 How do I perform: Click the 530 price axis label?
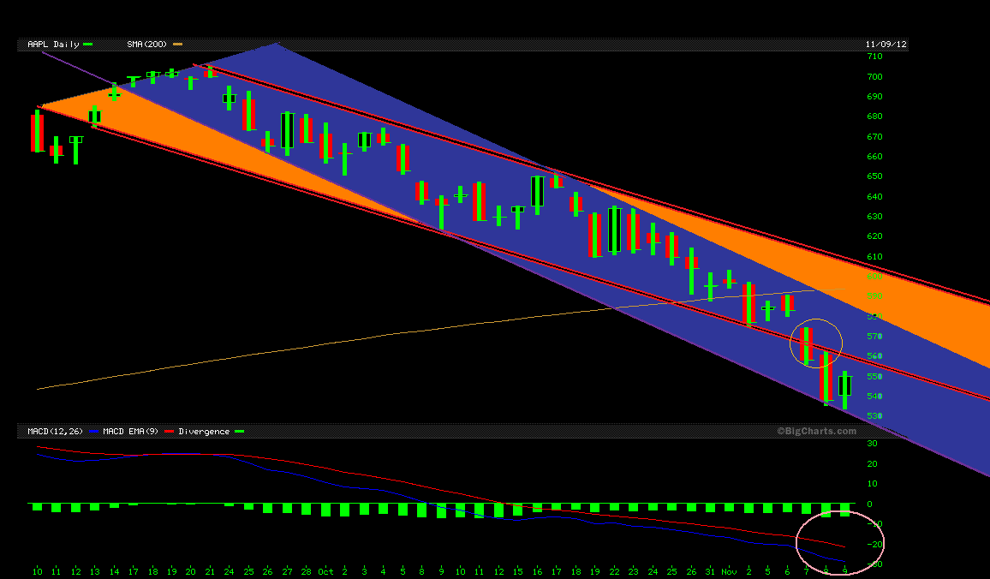874,416
